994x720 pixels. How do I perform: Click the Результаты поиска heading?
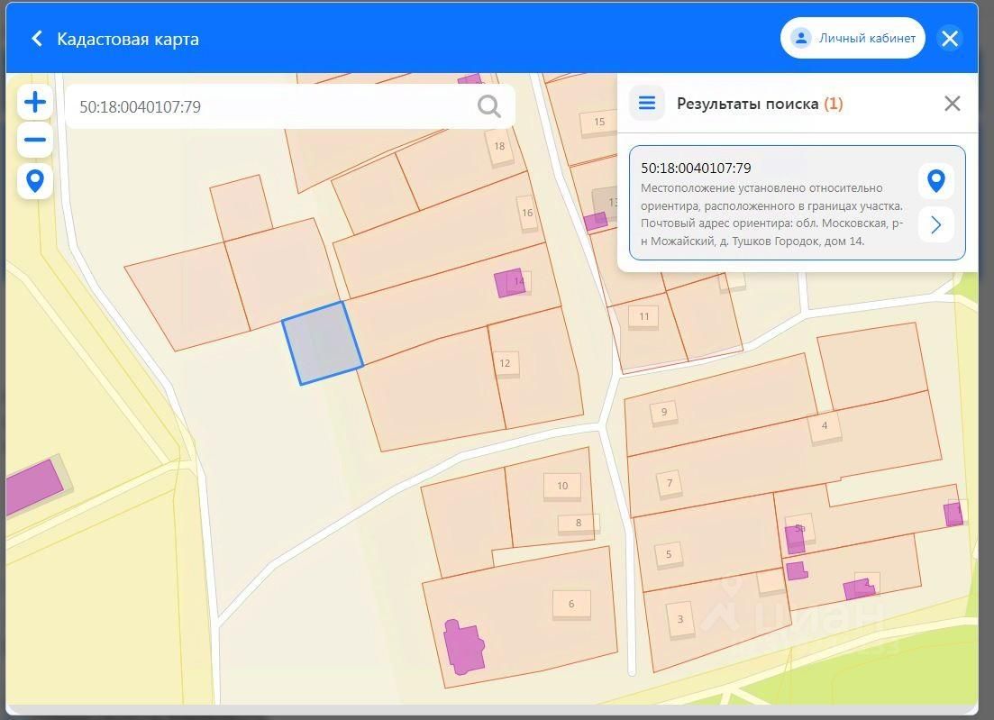point(760,104)
